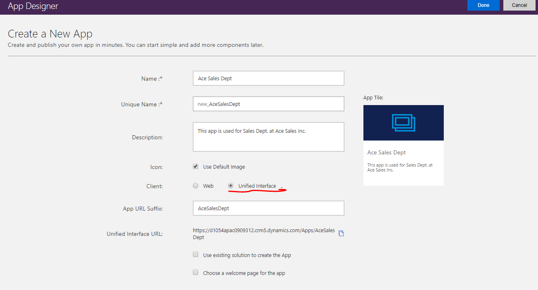Screen dimensions: 538x290
Task: Copy the Unified Interface URL icon
Action: [341, 233]
